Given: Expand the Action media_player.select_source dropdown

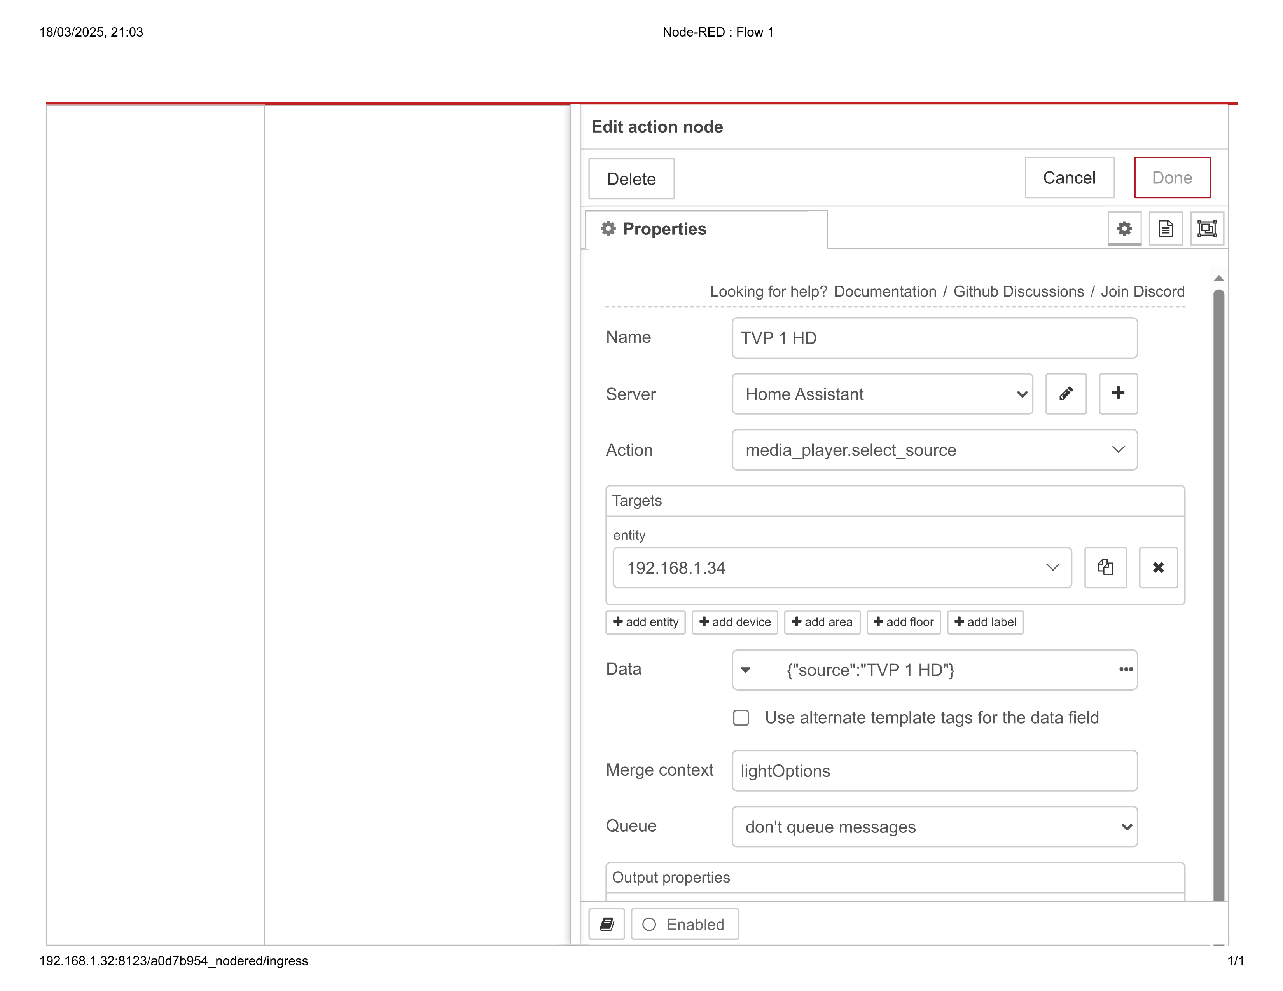Looking at the screenshot, I should click(x=934, y=450).
